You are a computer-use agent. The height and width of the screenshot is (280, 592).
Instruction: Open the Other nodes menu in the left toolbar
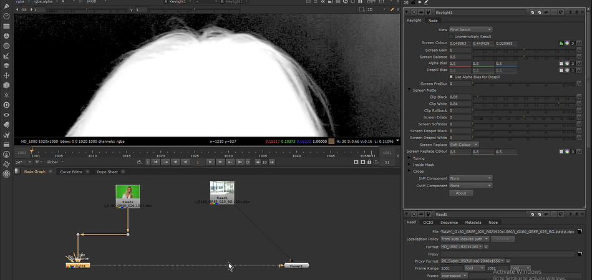pyautogui.click(x=6, y=145)
